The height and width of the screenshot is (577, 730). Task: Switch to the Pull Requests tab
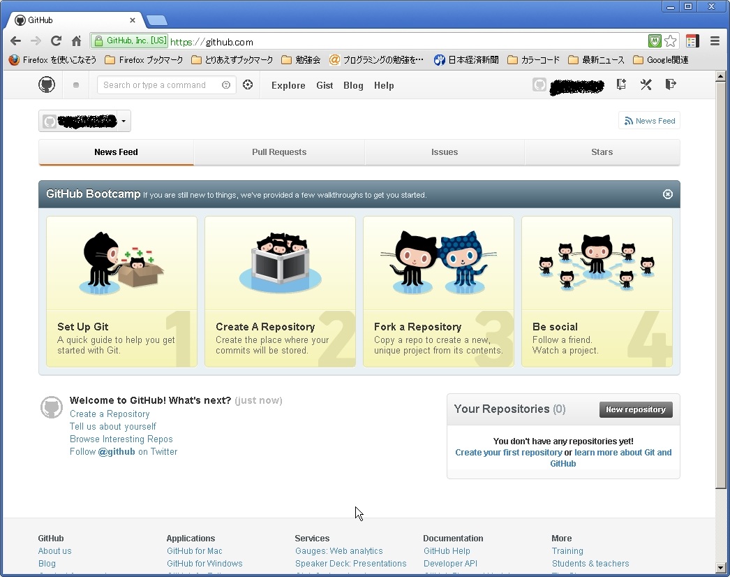[x=279, y=152]
